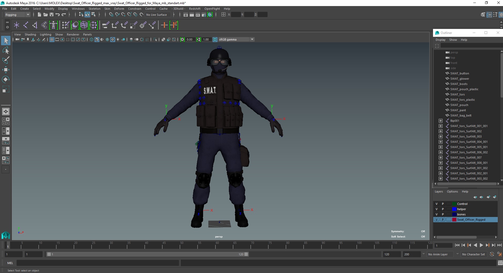This screenshot has width=503, height=273.
Task: Open the Skeleton menu
Action: click(x=94, y=9)
